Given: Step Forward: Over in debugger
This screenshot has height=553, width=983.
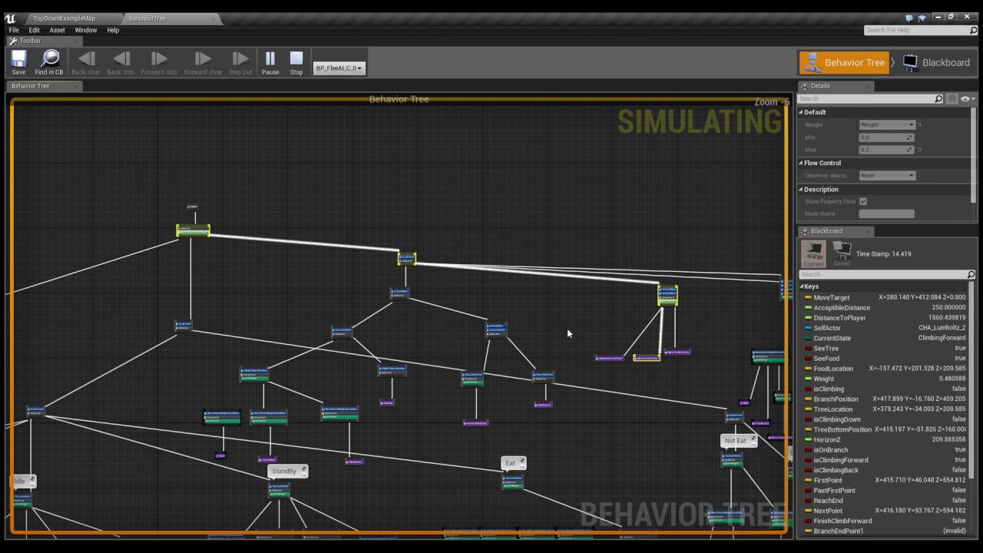Looking at the screenshot, I should coord(203,62).
